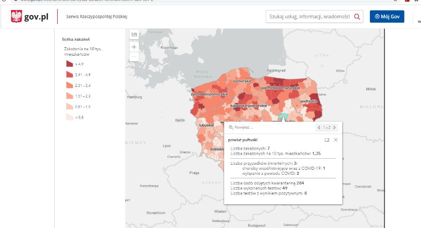Click the powiat pułtuski popup title
The image size is (421, 228).
(x=243, y=140)
